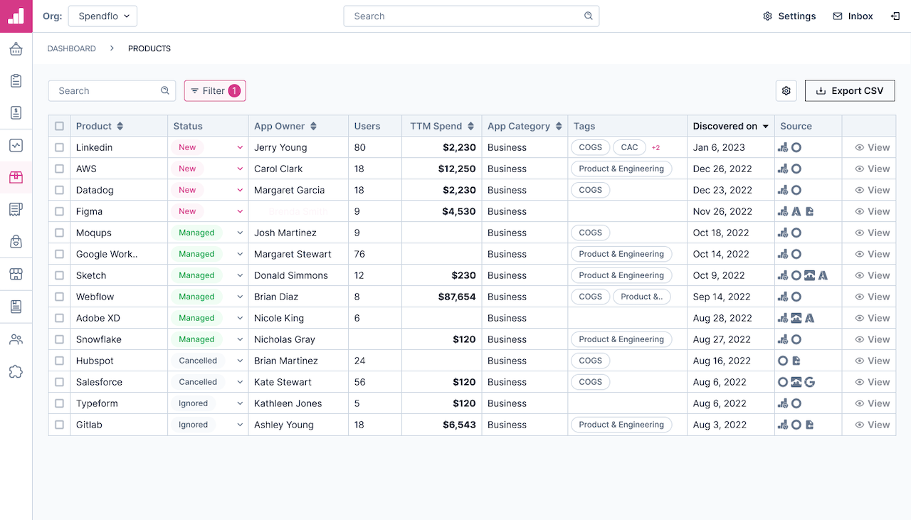Click the A source icon in Figma row
Viewport: 911px width, 520px height.
click(796, 211)
